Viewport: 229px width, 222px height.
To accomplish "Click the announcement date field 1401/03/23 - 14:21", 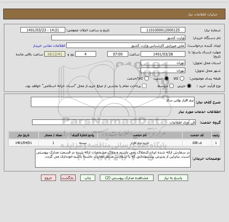I will click(x=43, y=30).
